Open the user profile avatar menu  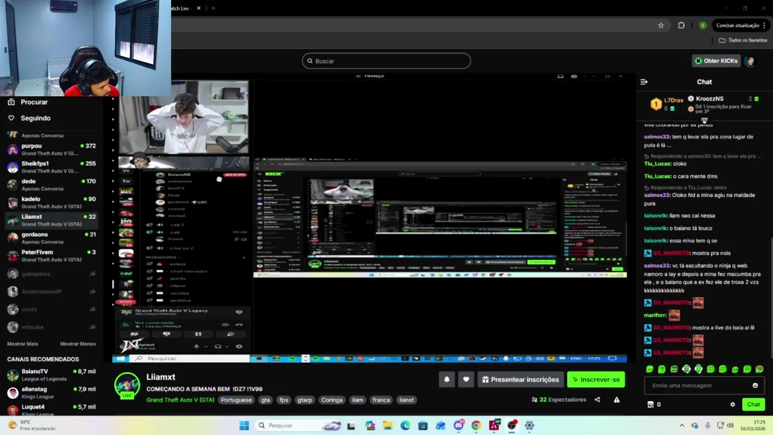click(x=750, y=61)
